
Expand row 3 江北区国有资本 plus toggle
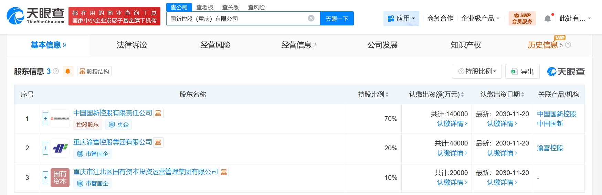(x=45, y=177)
